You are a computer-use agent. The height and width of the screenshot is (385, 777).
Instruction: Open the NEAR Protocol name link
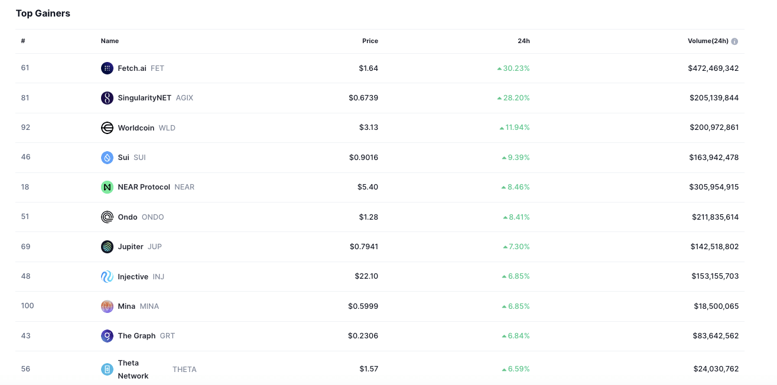(x=144, y=187)
